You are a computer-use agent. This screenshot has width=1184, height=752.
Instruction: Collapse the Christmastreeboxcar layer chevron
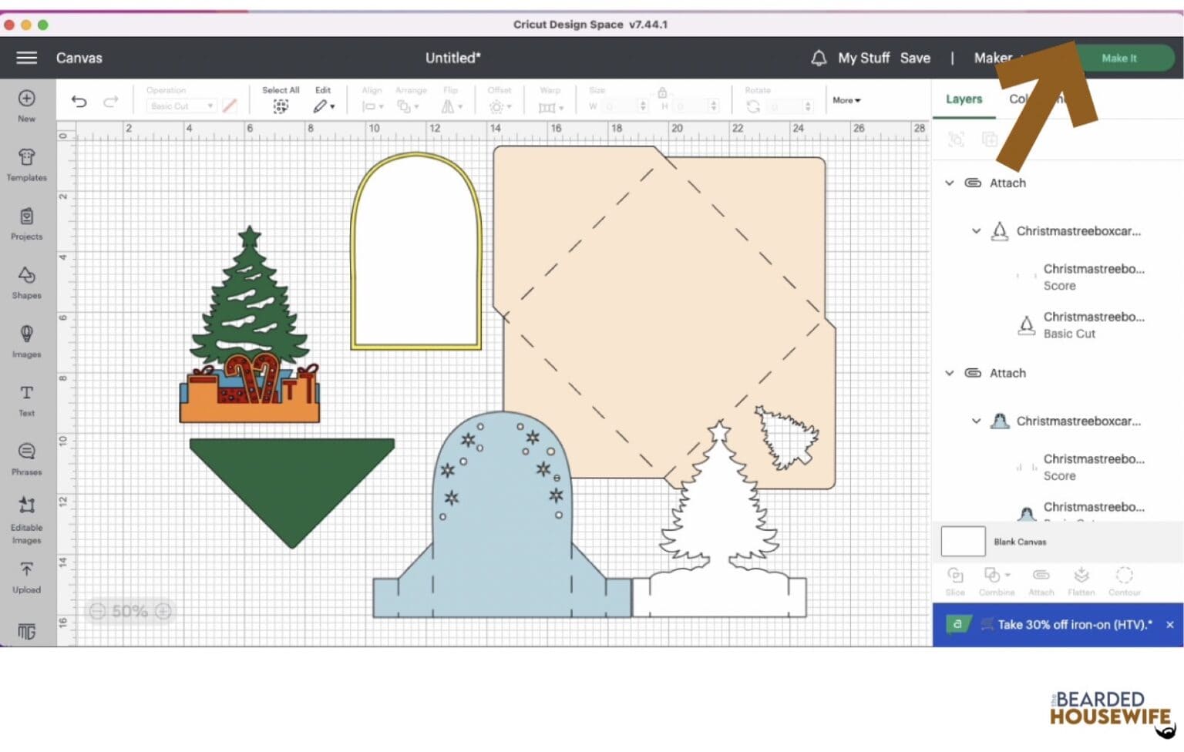(x=976, y=230)
